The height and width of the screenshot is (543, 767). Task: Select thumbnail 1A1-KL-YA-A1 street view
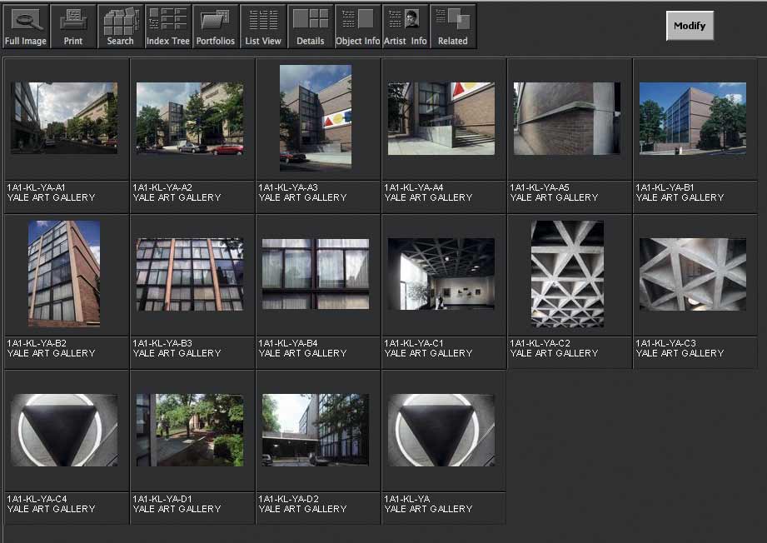tap(64, 118)
